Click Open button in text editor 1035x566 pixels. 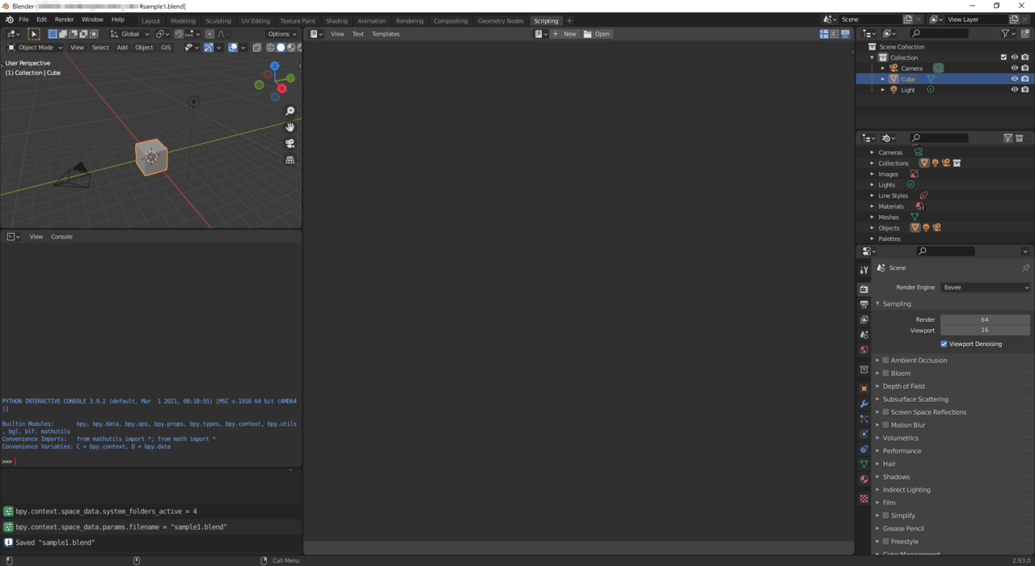(x=598, y=34)
